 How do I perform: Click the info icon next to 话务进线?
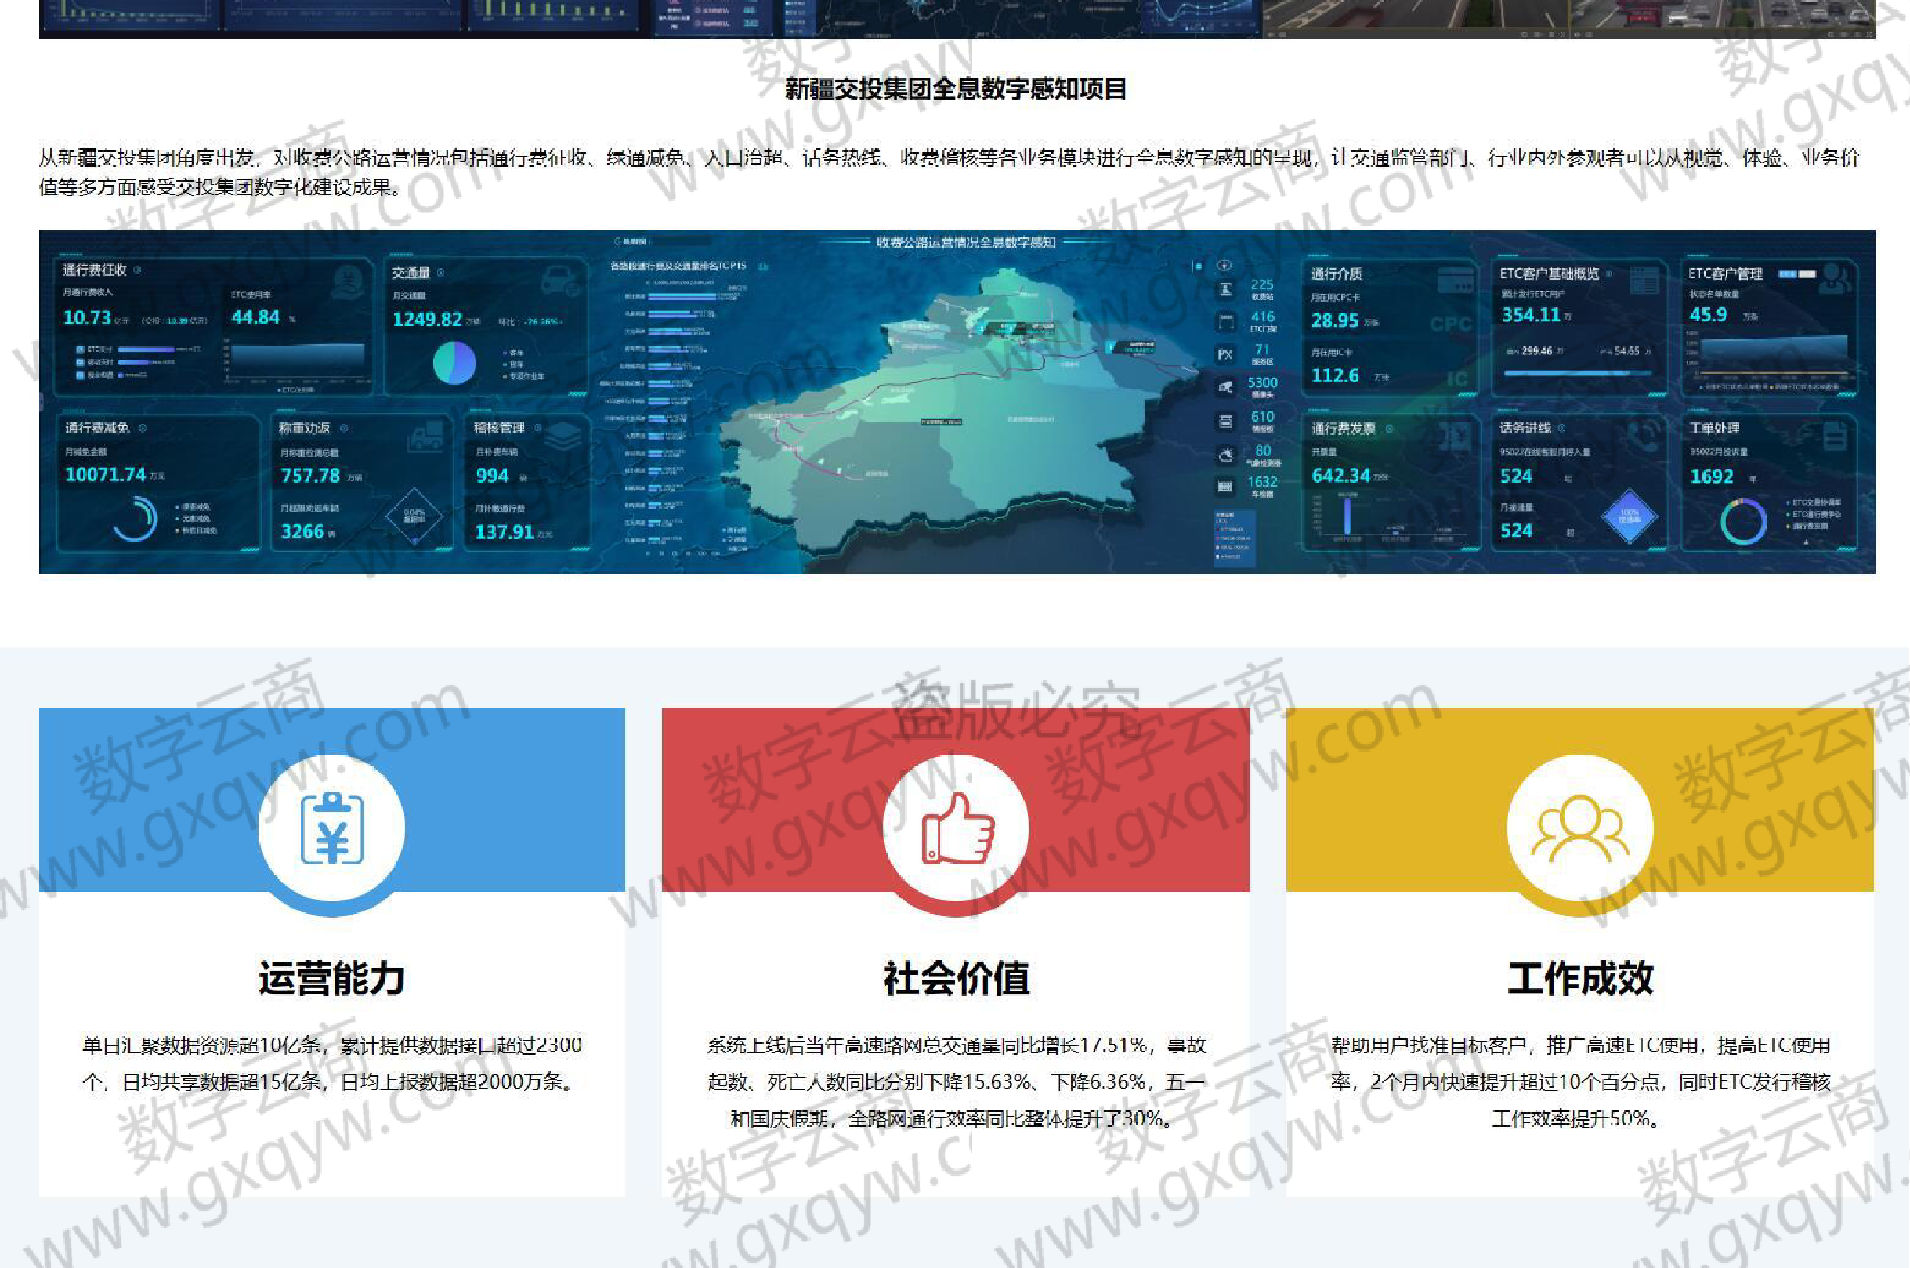click(1561, 428)
